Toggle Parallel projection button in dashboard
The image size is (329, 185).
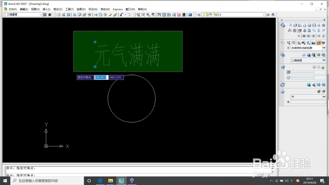pyautogui.click(x=319, y=43)
